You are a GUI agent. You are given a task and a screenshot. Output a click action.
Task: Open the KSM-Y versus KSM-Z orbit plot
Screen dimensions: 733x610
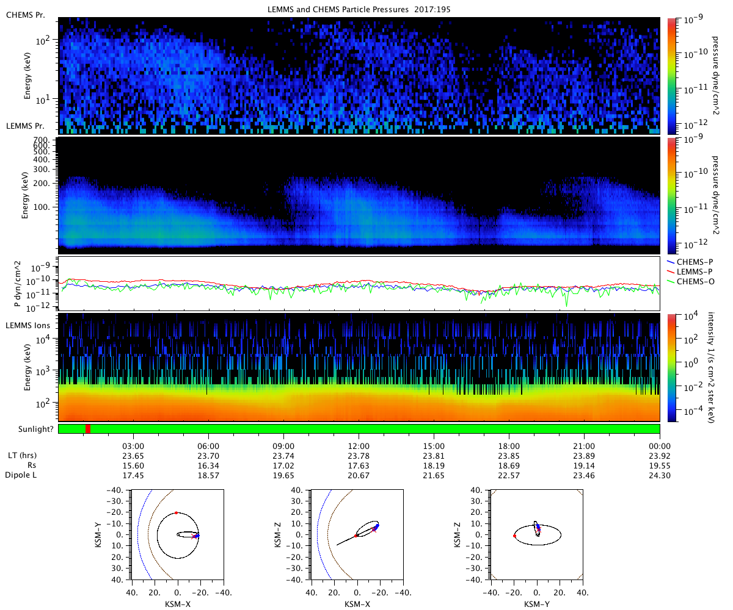[536, 534]
